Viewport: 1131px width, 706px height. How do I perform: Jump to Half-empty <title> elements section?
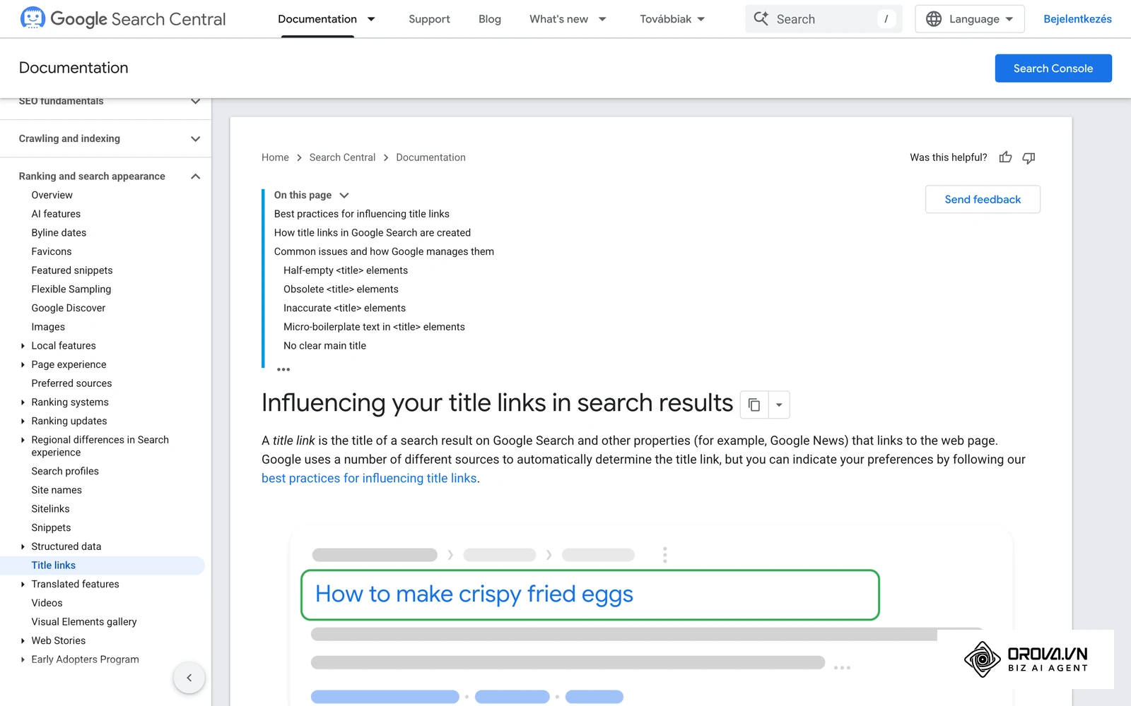point(346,270)
